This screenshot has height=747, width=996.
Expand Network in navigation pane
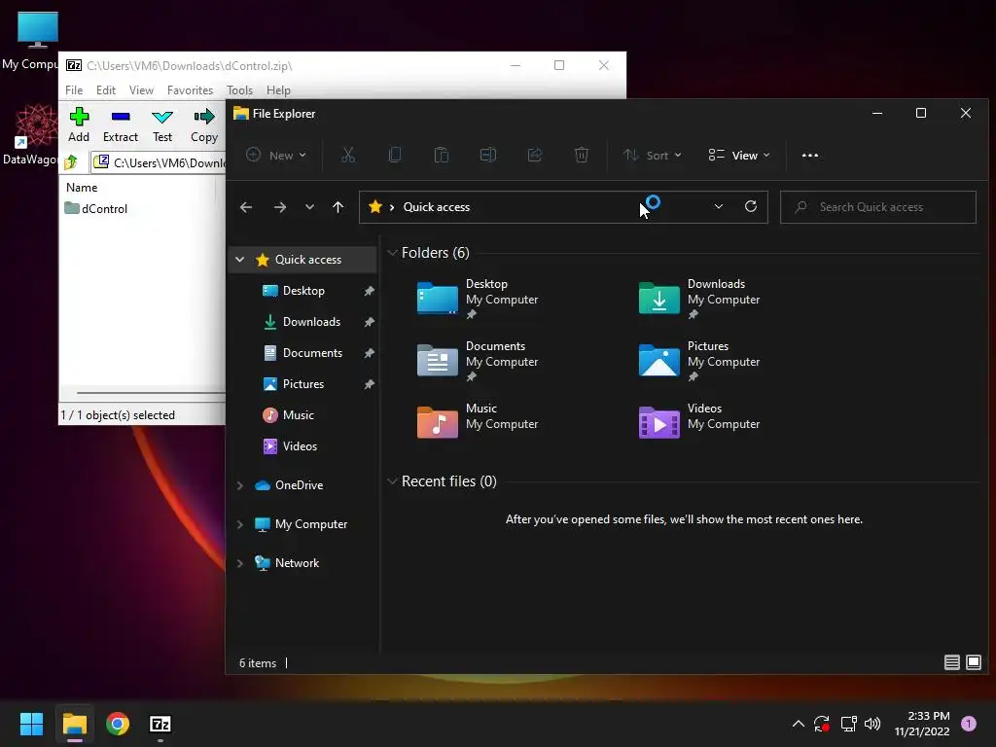239,563
